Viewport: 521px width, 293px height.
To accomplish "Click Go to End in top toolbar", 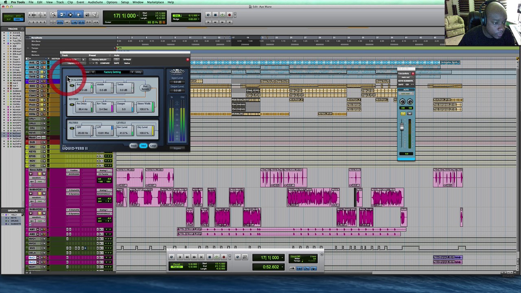I will [x=229, y=22].
